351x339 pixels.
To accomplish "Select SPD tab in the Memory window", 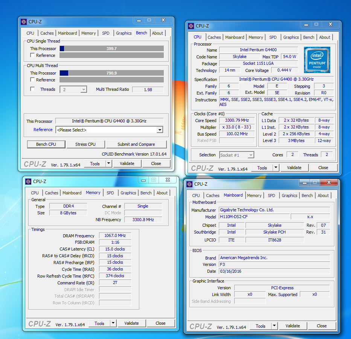I will (x=110, y=193).
